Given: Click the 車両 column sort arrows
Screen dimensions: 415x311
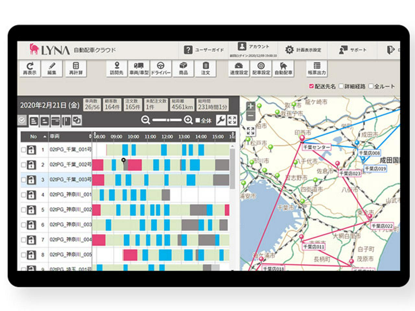Looking at the screenshot, I should [90, 137].
